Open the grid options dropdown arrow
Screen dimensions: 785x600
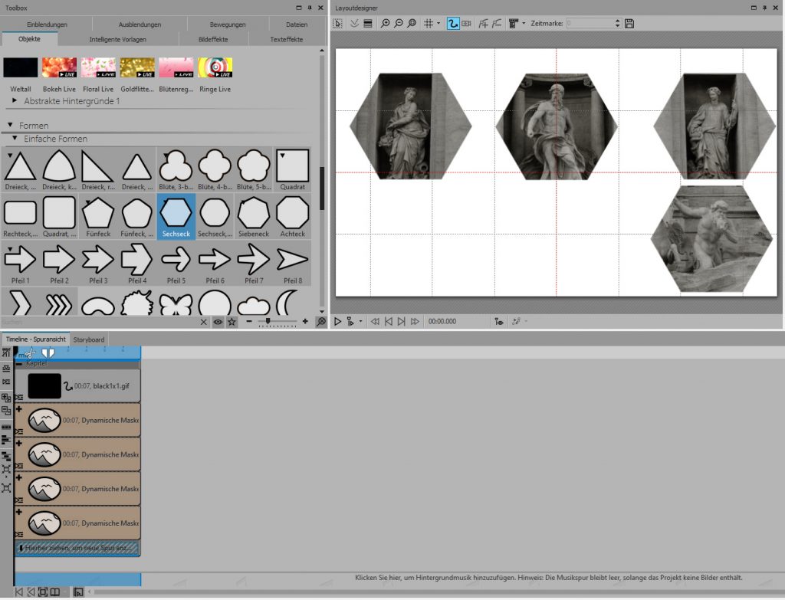click(438, 24)
